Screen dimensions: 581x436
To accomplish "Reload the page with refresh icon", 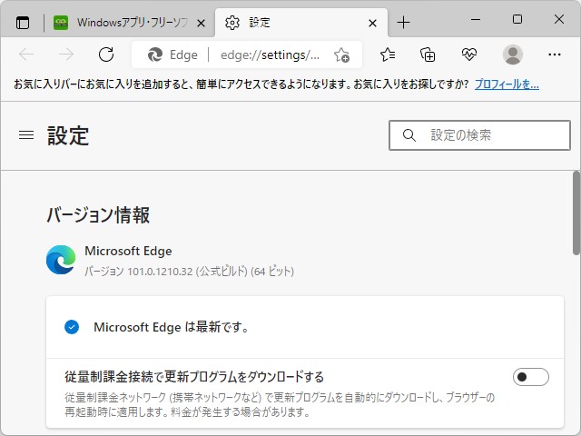I will [106, 54].
